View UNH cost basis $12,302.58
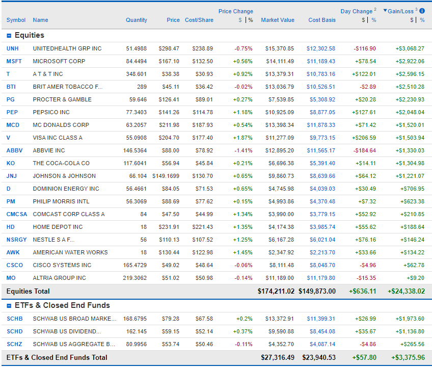Viewport: 432px width, 367px height. (321, 48)
